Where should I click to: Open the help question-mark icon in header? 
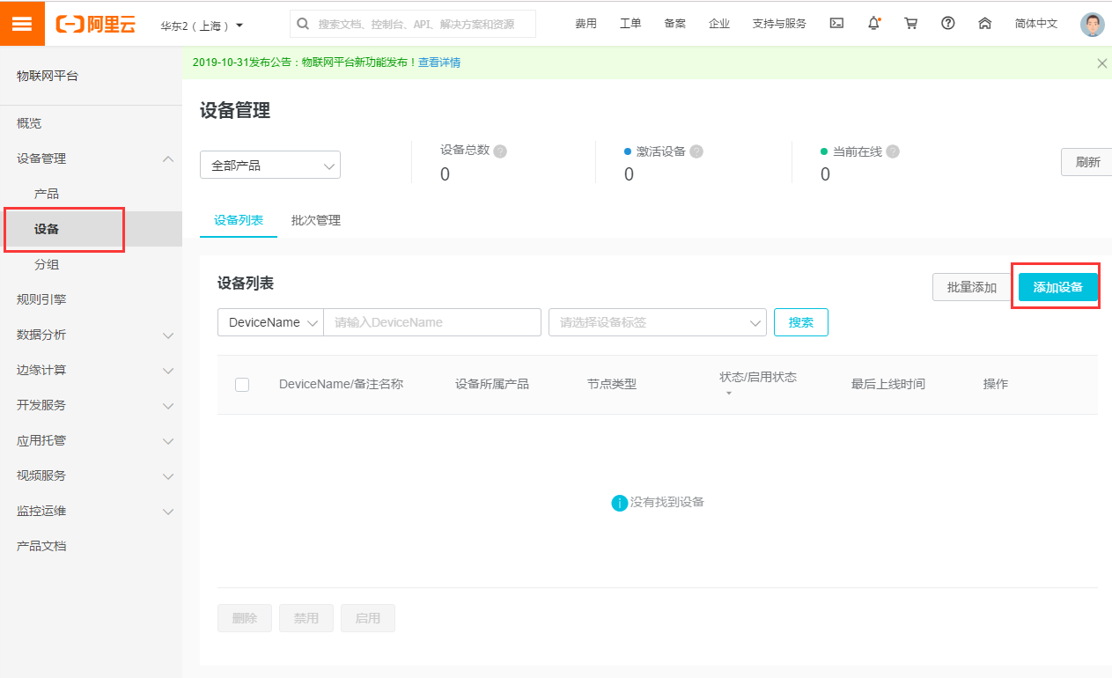point(948,24)
